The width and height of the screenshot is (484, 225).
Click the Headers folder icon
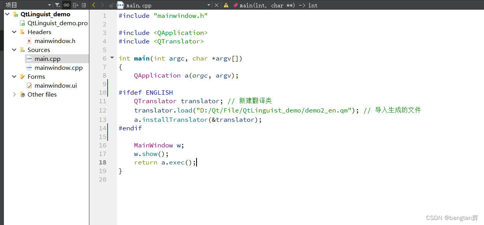click(x=23, y=32)
